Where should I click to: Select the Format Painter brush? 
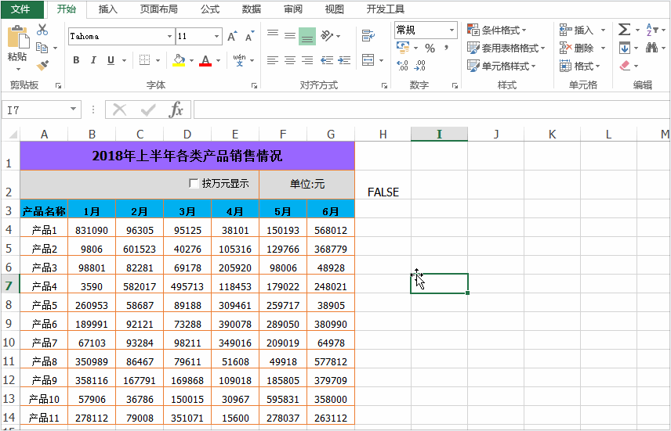pos(42,66)
